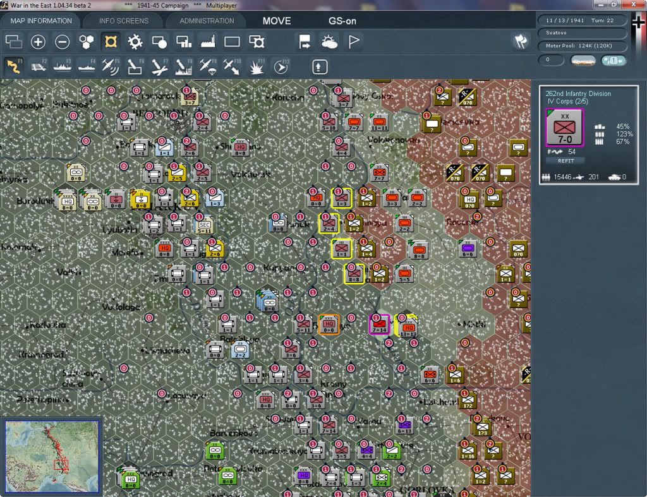
Task: Select the orange-outlined HQ 0=0 counter on map
Action: (329, 324)
